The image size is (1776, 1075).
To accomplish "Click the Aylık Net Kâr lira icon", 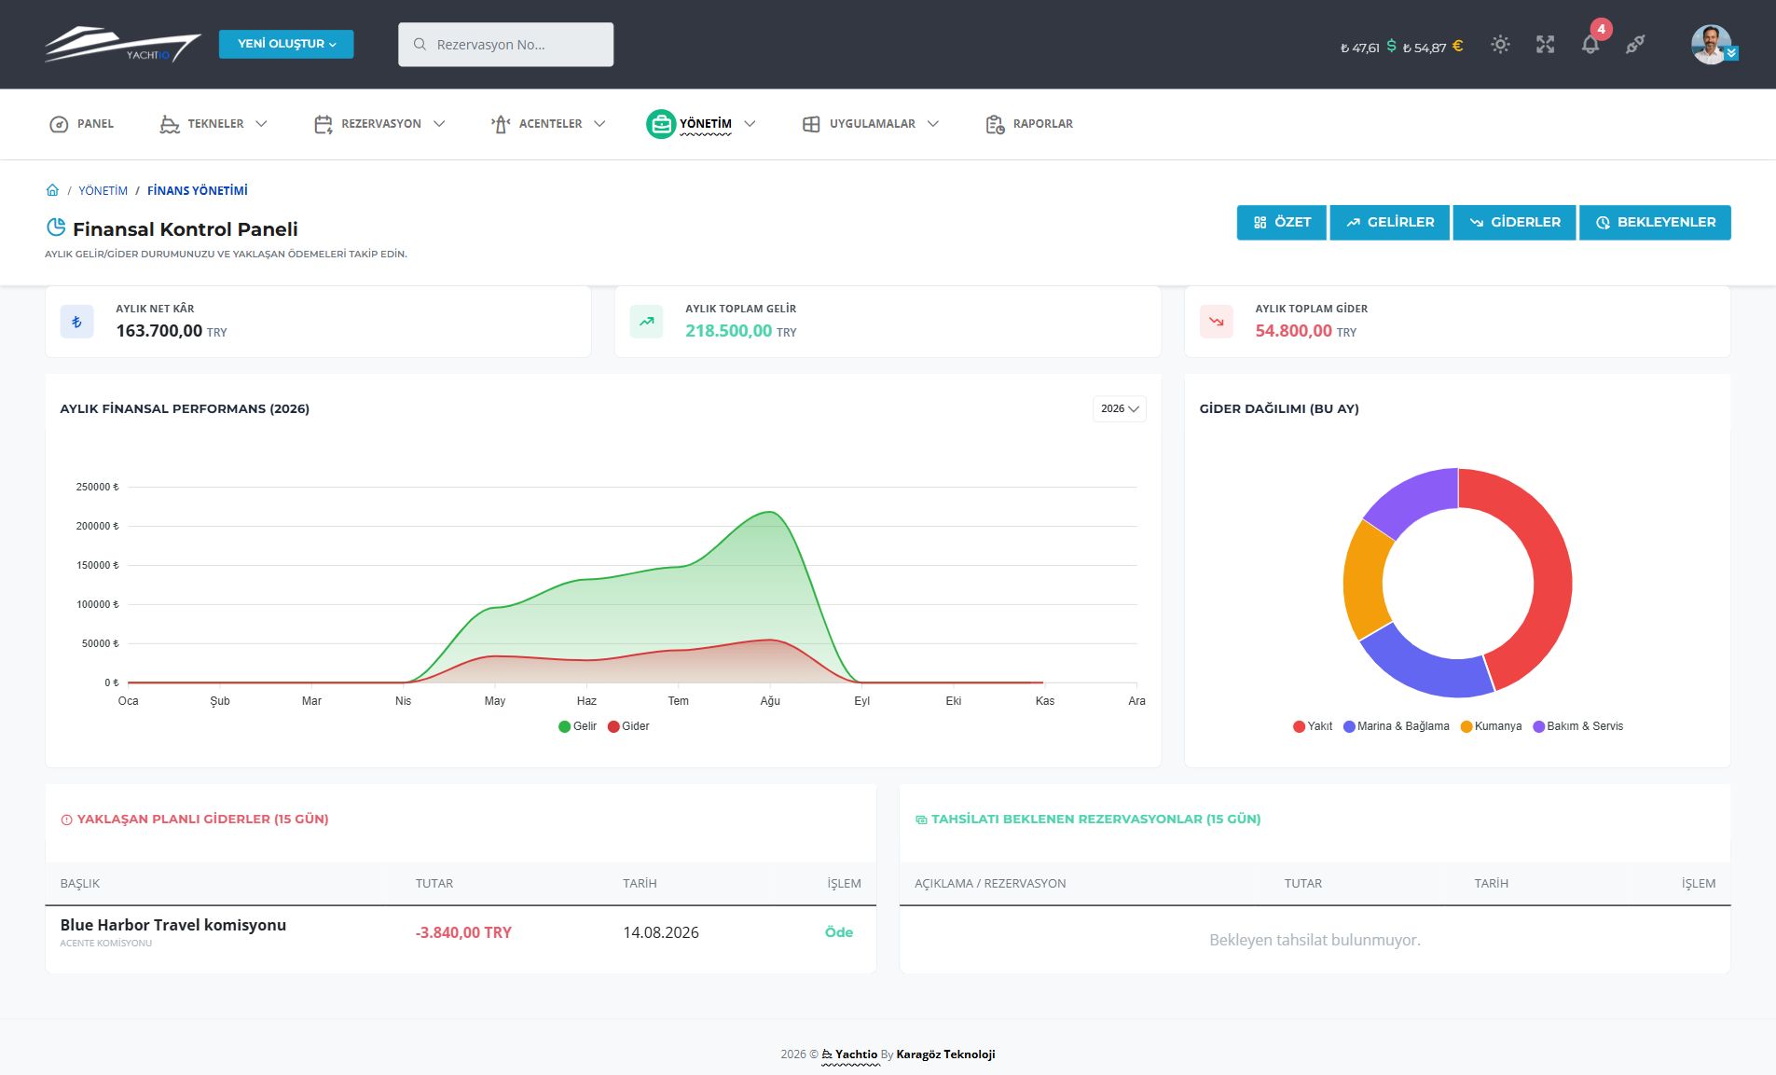I will pos(76,322).
